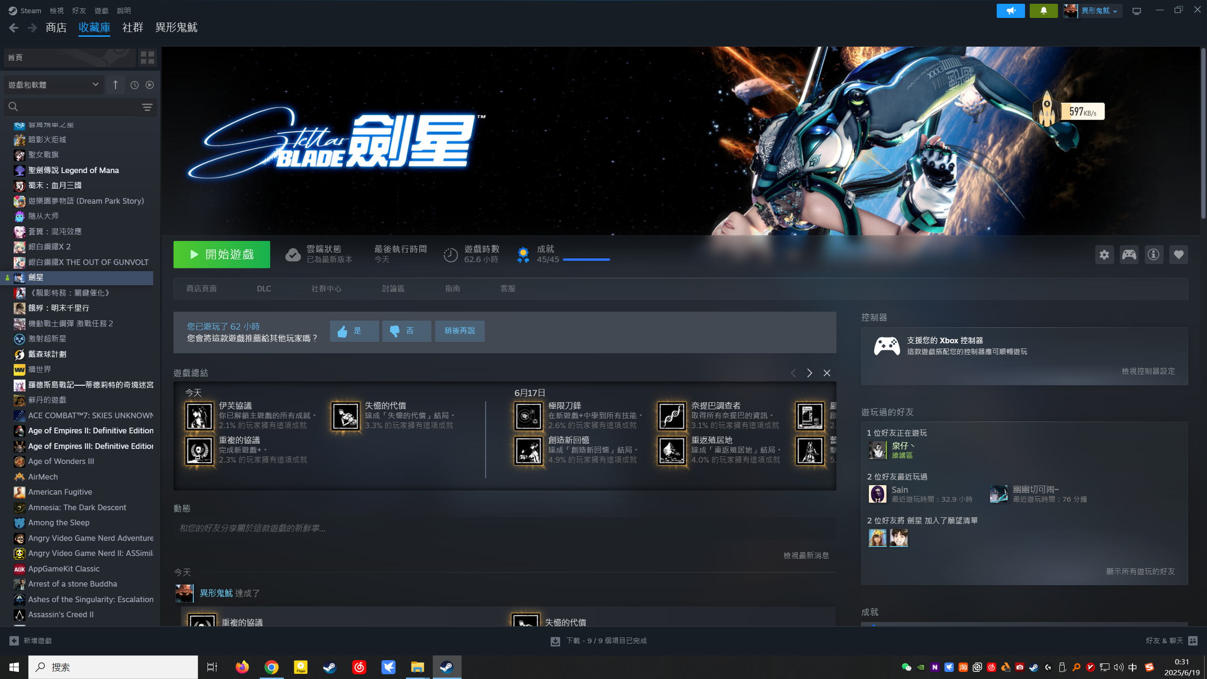Click the sort up-arrow icon in sidebar

pos(116,85)
